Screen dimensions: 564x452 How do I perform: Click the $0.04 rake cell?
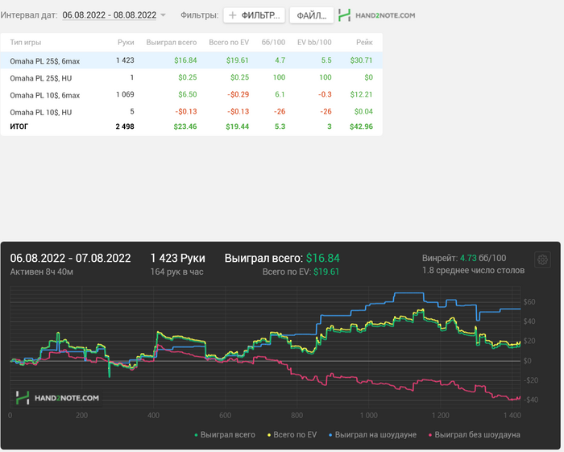[363, 112]
